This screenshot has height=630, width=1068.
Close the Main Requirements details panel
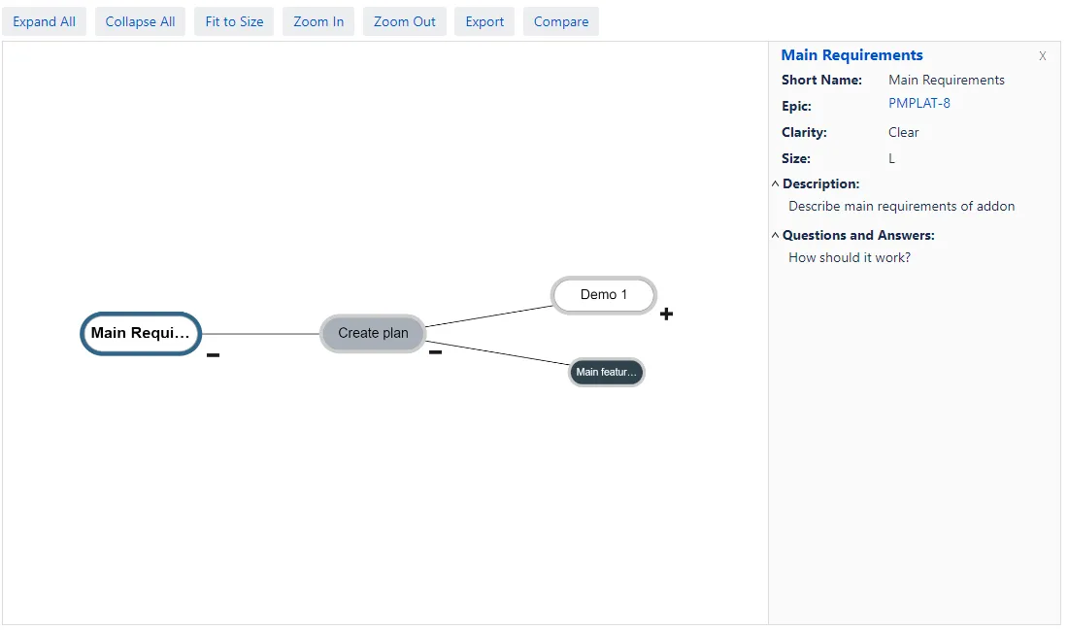pyautogui.click(x=1042, y=56)
